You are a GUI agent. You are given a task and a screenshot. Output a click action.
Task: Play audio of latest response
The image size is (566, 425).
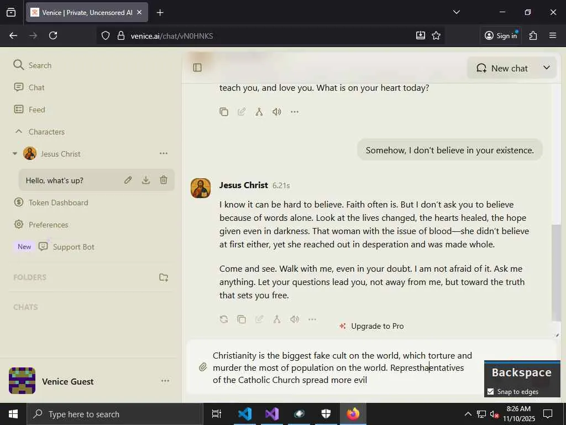pos(295,319)
